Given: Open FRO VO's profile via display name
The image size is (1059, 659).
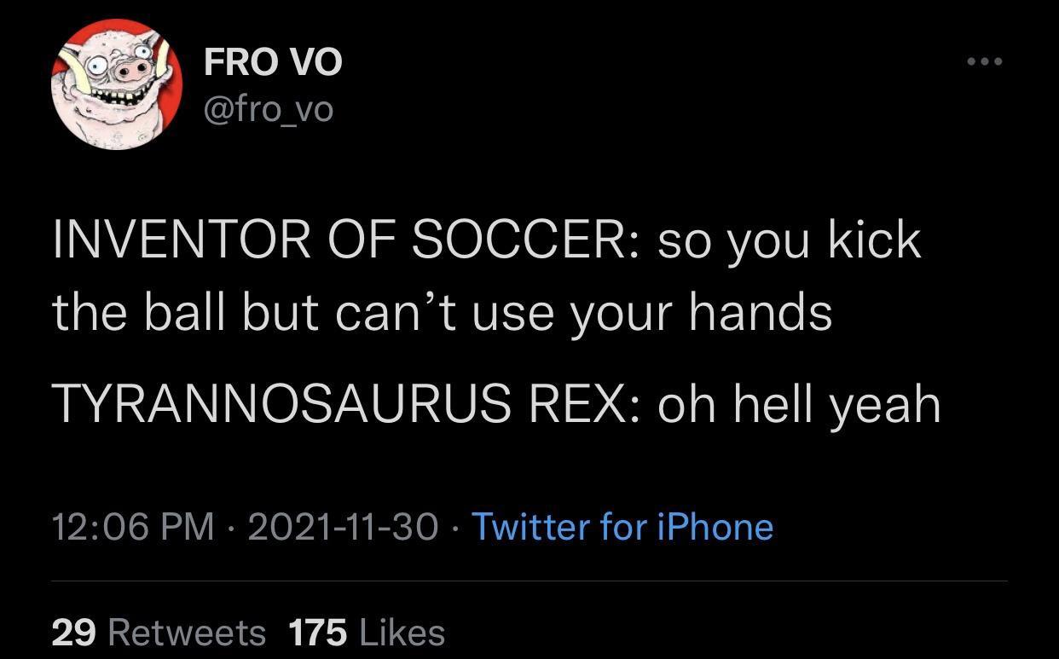Looking at the screenshot, I should [x=273, y=62].
